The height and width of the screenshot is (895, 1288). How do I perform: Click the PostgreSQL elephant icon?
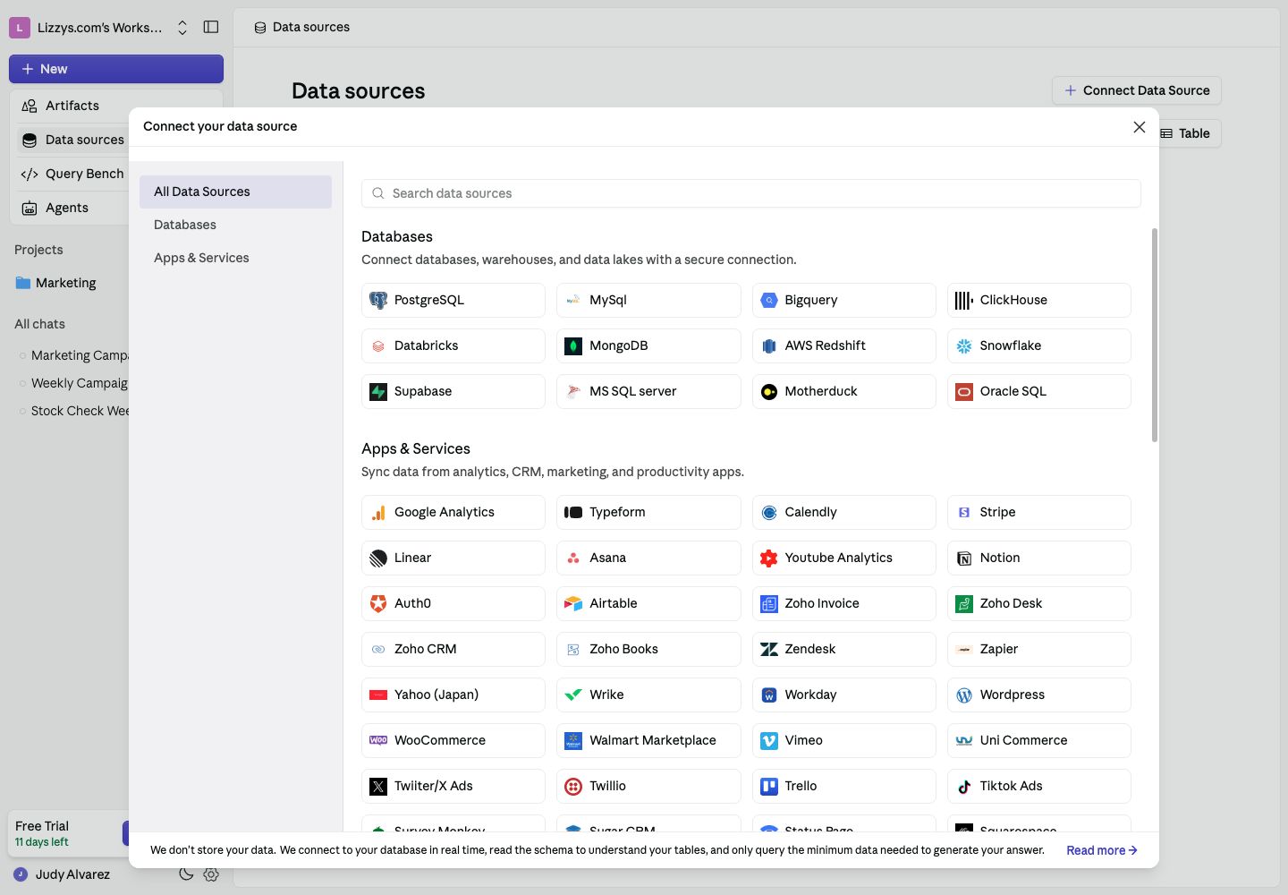(378, 301)
